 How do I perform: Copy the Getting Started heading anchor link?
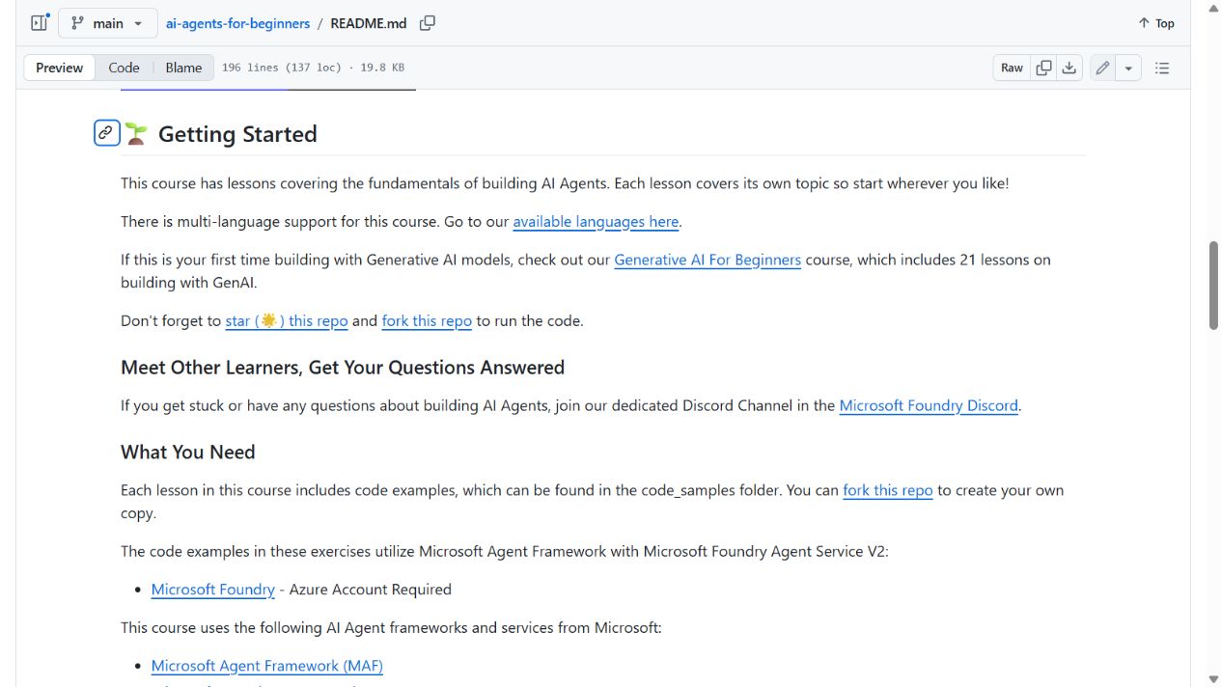[x=106, y=133]
